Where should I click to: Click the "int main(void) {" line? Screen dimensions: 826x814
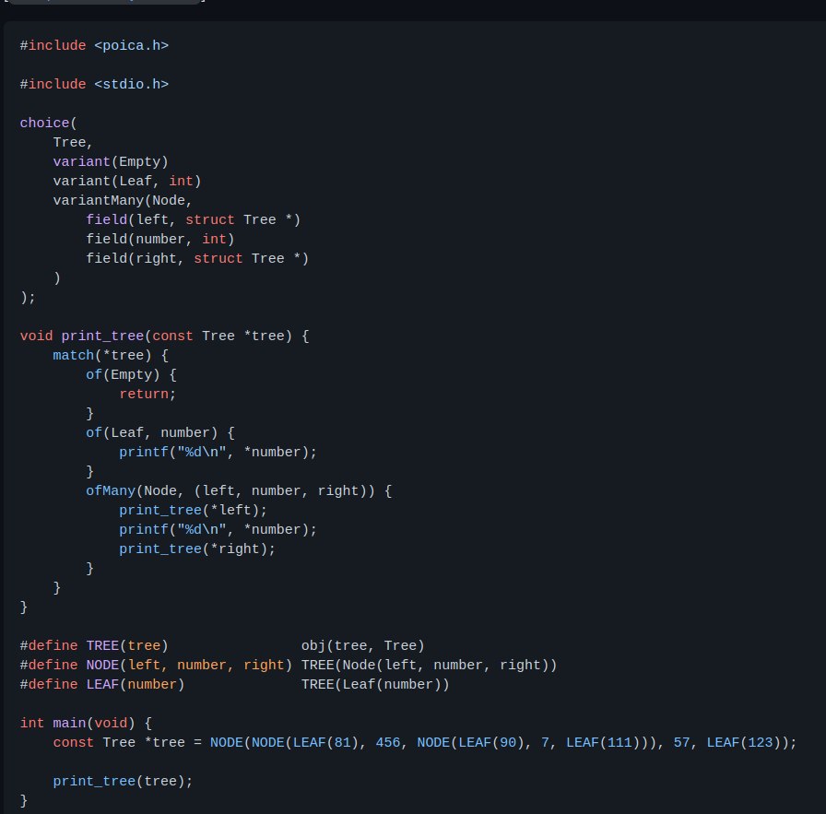click(x=86, y=724)
